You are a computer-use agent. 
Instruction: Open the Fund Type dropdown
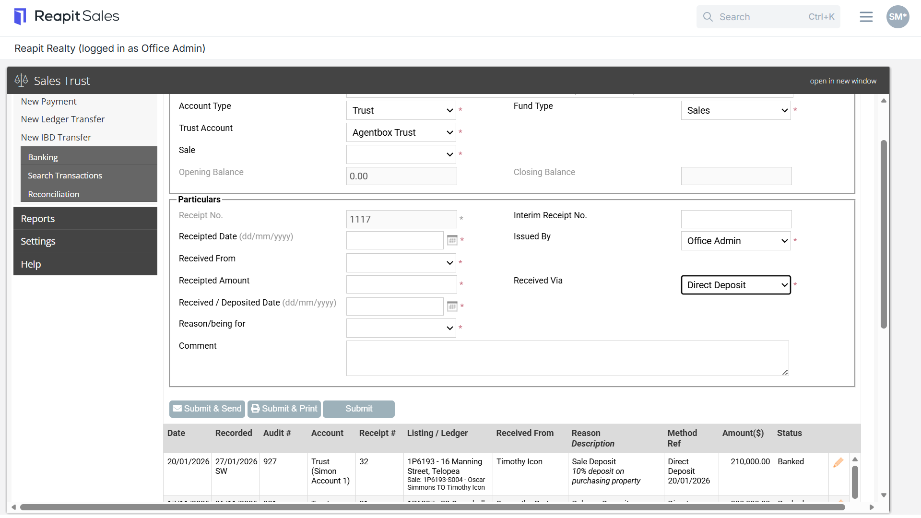click(736, 110)
